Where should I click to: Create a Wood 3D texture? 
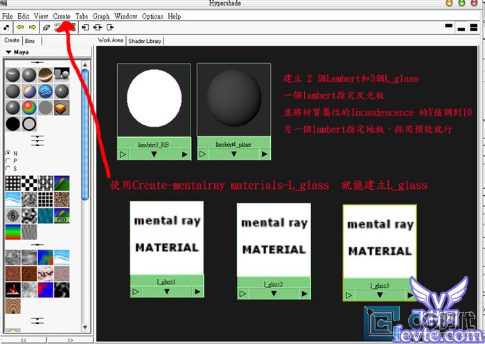pos(13,306)
